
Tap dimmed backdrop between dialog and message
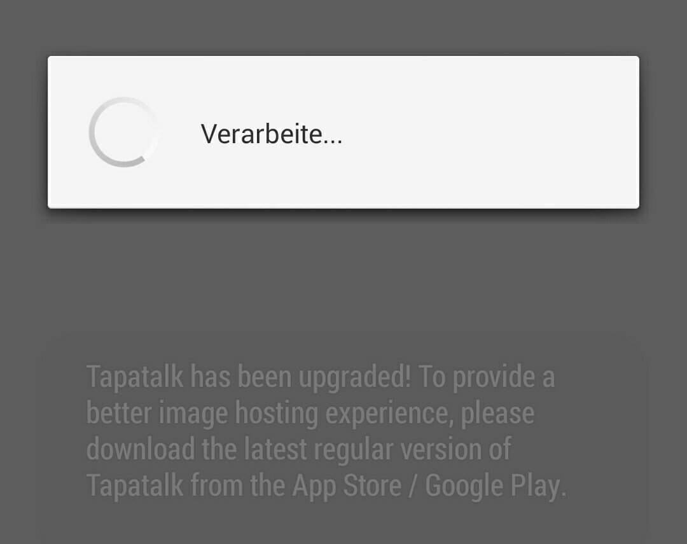[x=343, y=272]
